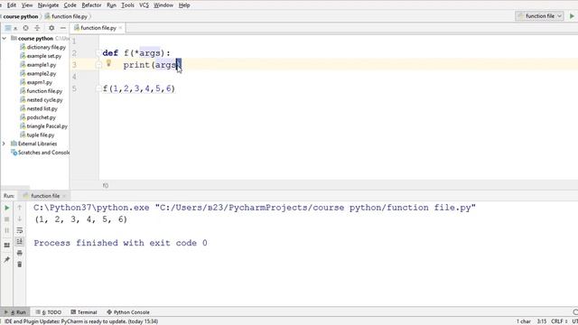Open the Run menu
Screen dimensions: 578x325
click(x=111, y=5)
